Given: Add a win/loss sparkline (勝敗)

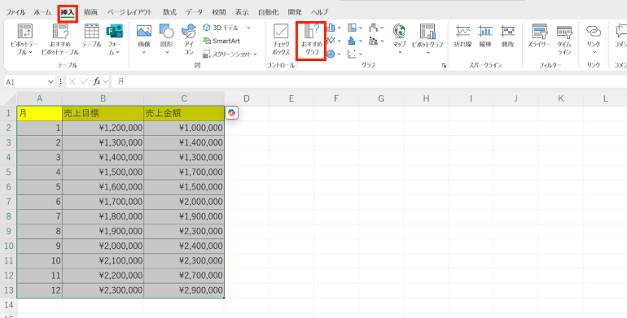Looking at the screenshot, I should pyautogui.click(x=508, y=36).
